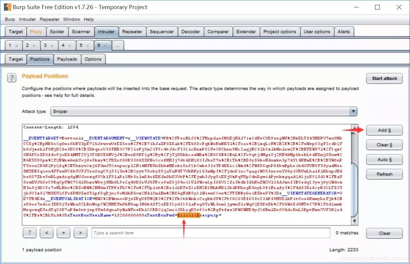Switch to the Payloads sub-tab

click(67, 59)
